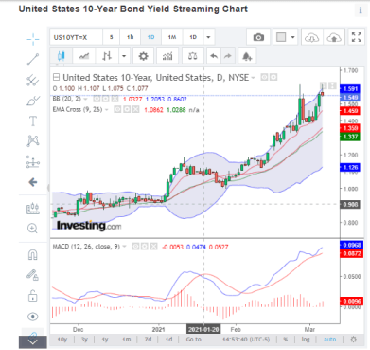
Task: Click the info icon beside chart title
Action: pos(361,10)
